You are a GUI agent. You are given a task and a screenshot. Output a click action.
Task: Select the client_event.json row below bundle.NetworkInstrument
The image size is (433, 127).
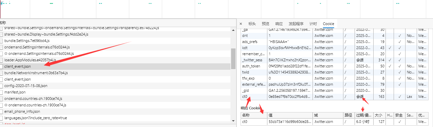[115, 79]
